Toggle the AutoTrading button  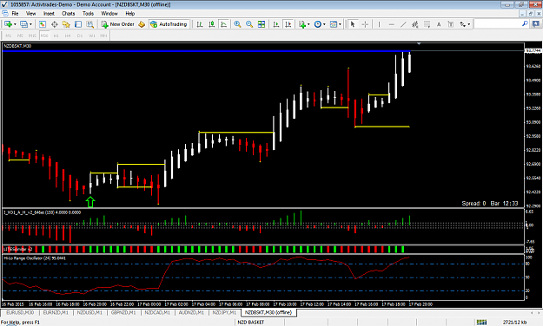169,24
